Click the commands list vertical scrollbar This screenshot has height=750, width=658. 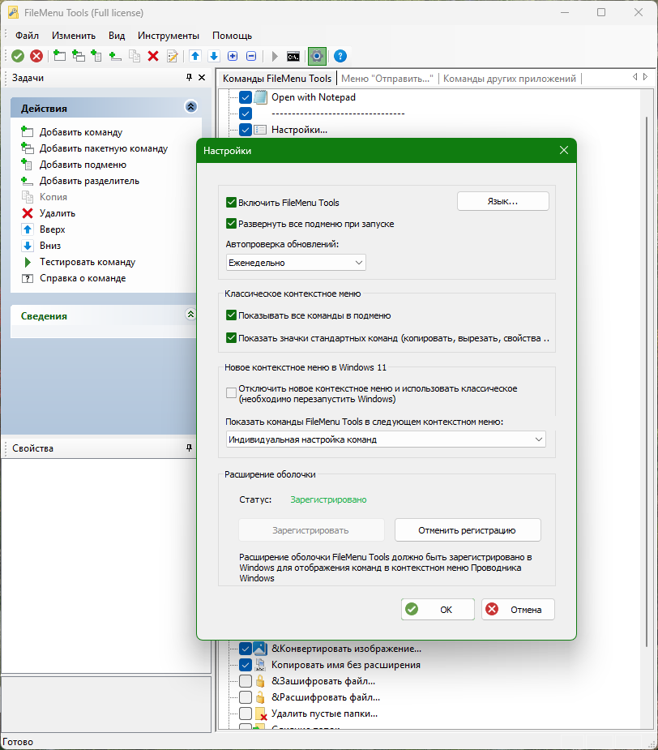647,383
